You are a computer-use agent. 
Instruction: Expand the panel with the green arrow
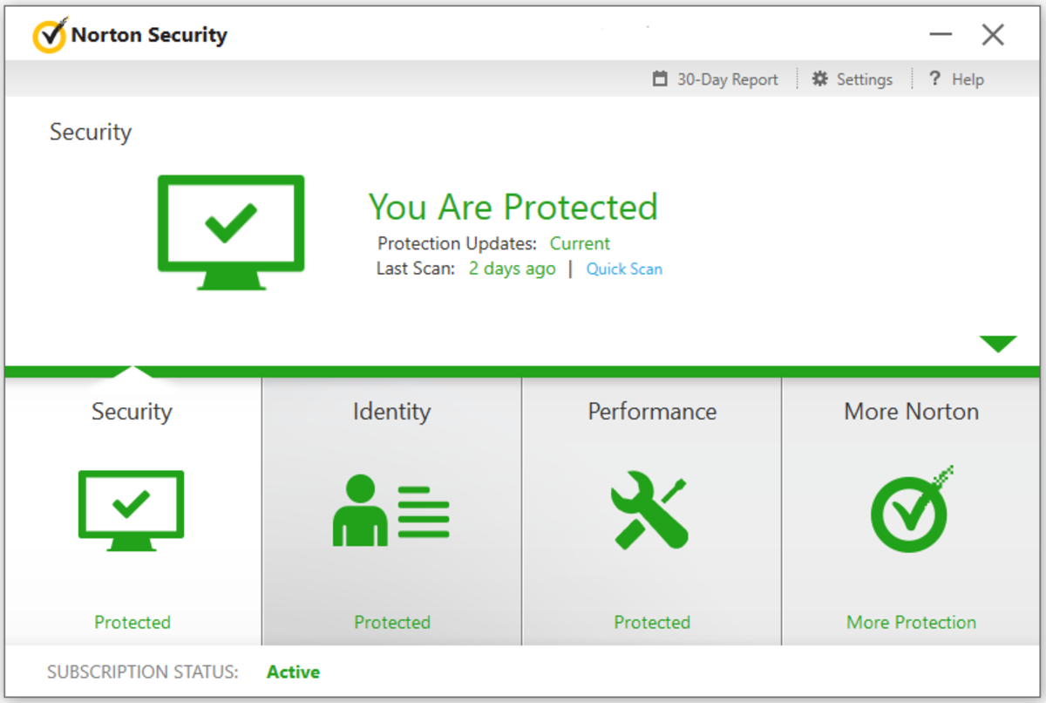1000,342
